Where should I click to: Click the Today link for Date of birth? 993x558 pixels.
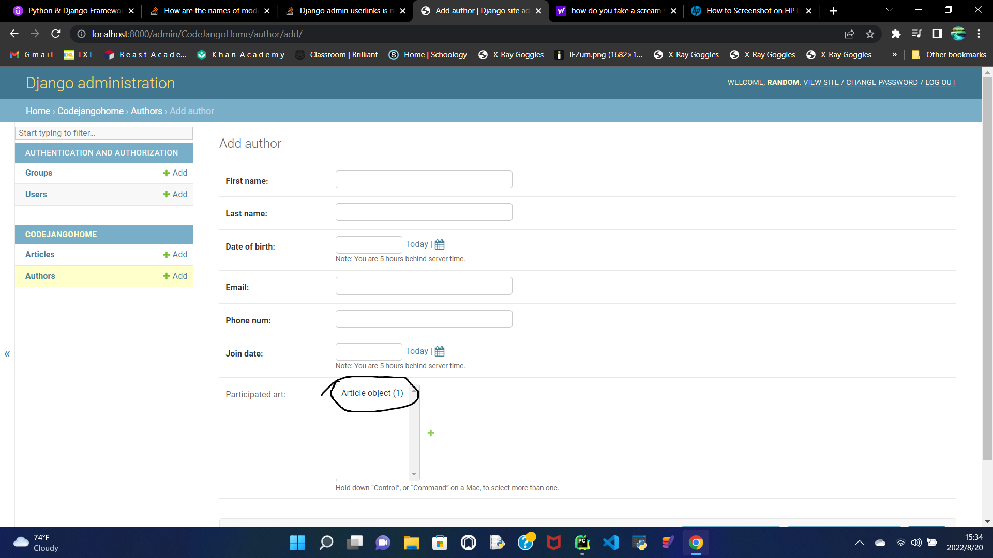pos(416,244)
